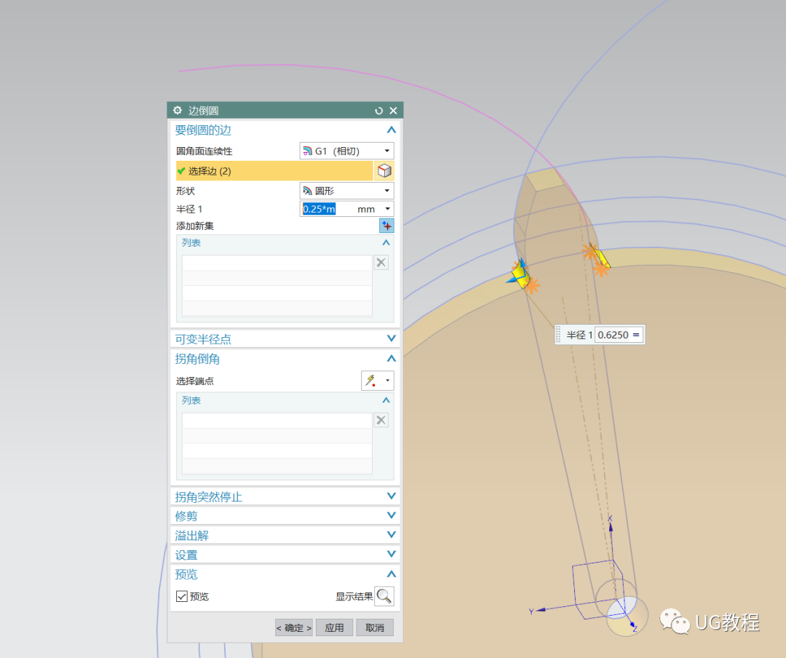
Task: Click the point constructor lightning icon for 选择端点
Action: pyautogui.click(x=371, y=380)
